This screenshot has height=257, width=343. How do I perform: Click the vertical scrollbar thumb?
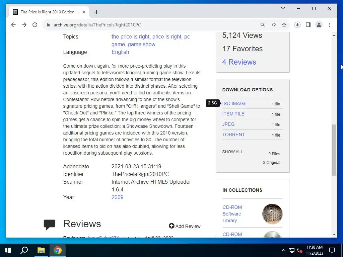point(334,150)
